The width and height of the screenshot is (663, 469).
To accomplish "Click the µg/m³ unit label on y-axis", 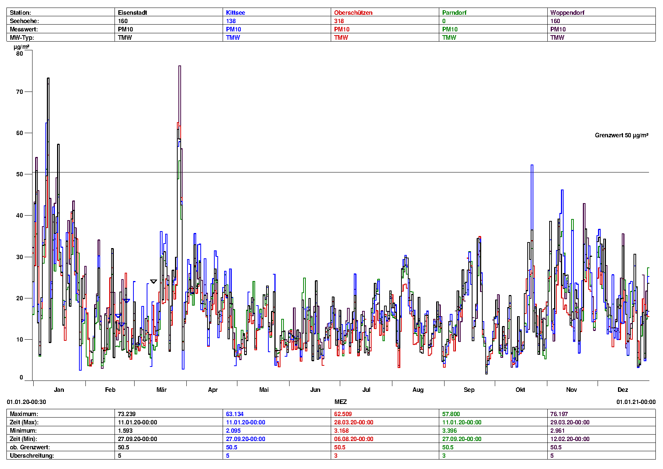I will click(21, 47).
